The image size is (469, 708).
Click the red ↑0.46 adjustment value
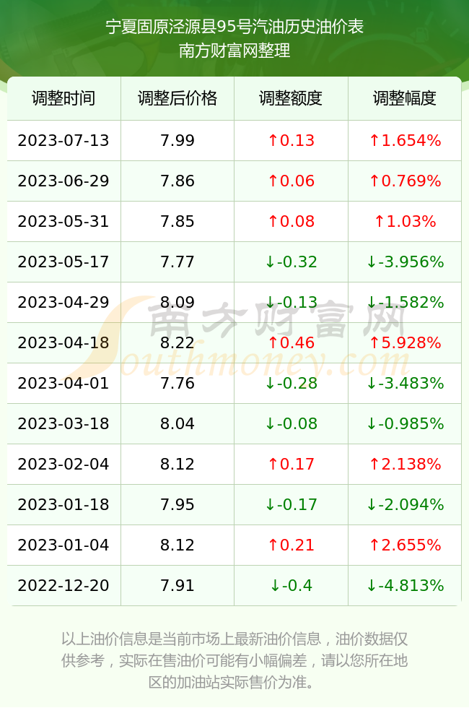pyautogui.click(x=291, y=342)
